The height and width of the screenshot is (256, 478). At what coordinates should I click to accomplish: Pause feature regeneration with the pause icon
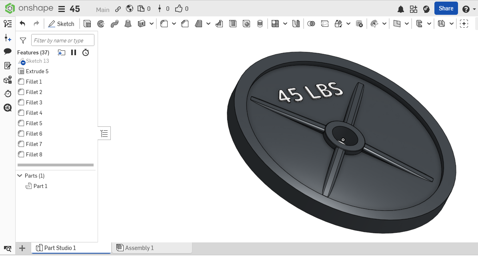pyautogui.click(x=74, y=52)
